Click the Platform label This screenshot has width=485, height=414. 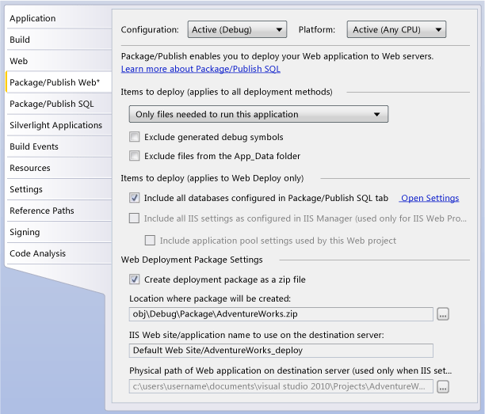coord(317,29)
